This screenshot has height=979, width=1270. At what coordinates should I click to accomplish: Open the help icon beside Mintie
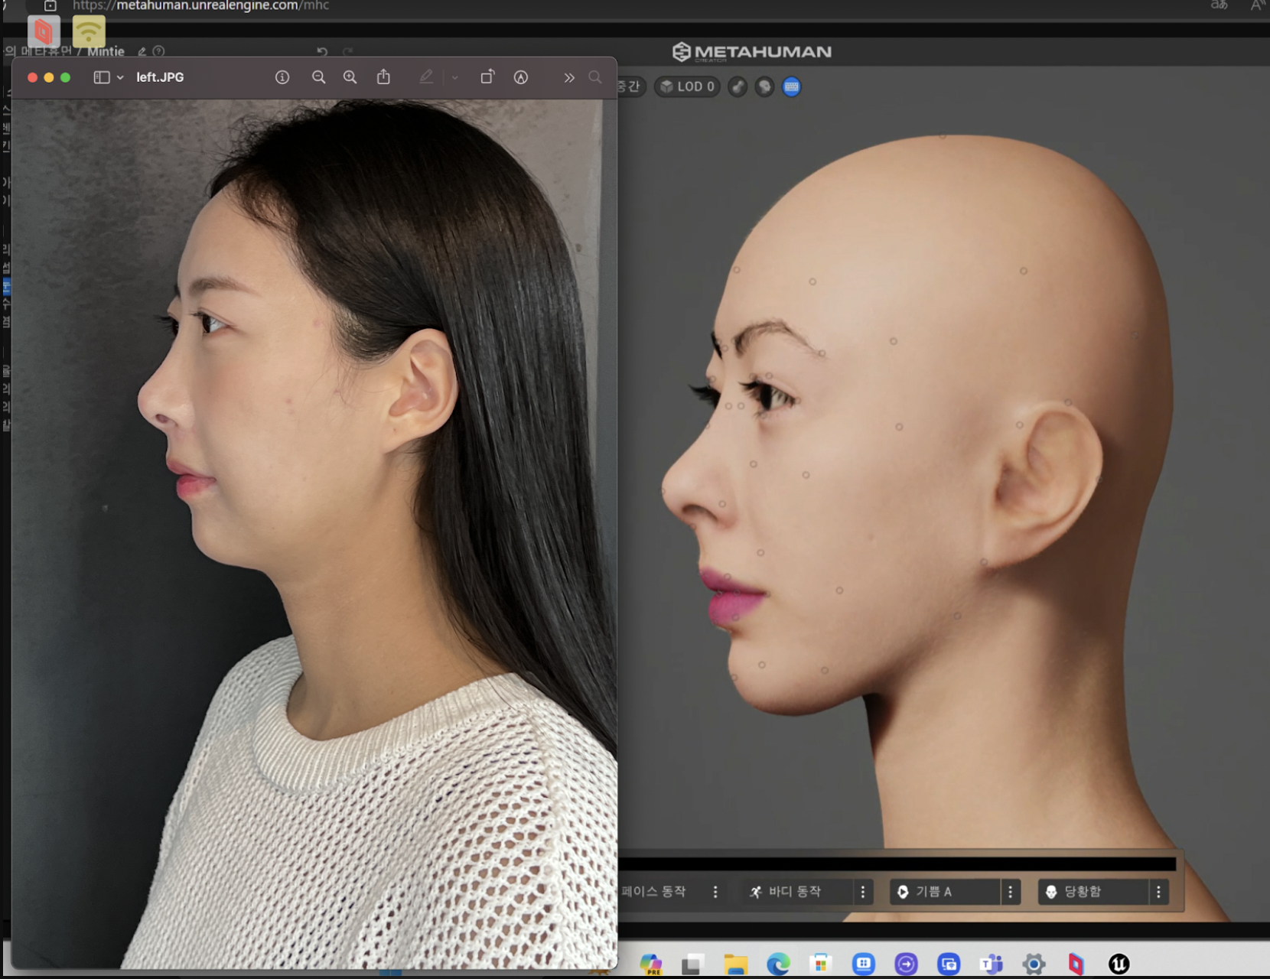point(158,51)
